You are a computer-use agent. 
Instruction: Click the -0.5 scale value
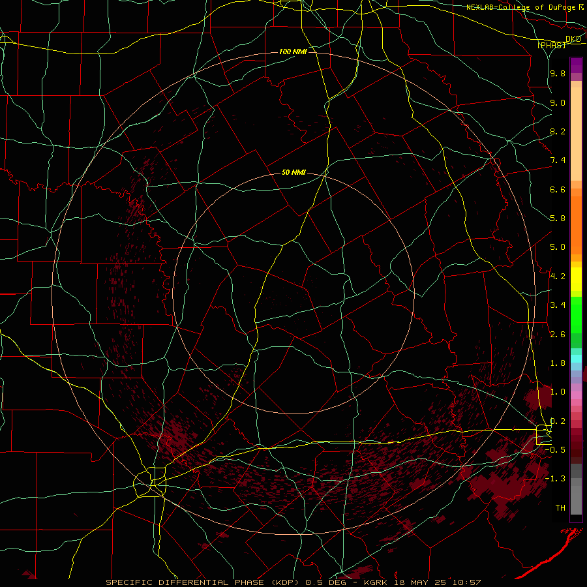coord(555,450)
